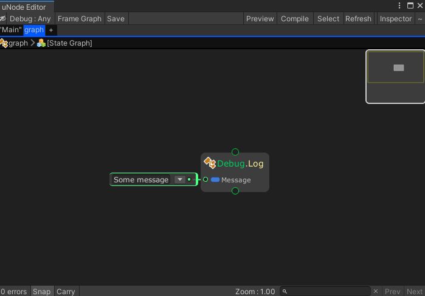Open the Preview option

click(x=260, y=19)
